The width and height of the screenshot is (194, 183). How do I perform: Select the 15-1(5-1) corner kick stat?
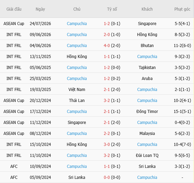[182, 112]
